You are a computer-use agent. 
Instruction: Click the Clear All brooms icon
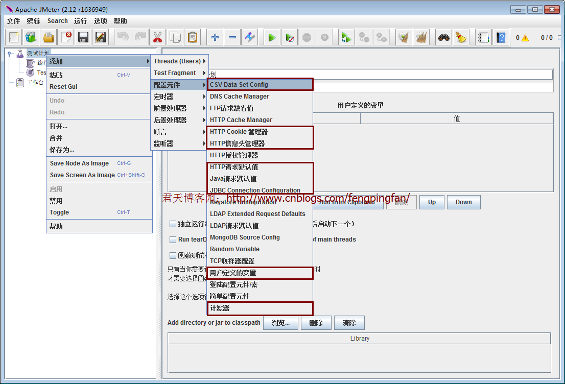421,37
